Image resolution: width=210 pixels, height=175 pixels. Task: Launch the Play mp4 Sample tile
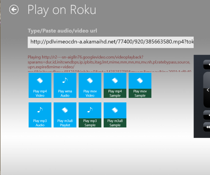115,85
